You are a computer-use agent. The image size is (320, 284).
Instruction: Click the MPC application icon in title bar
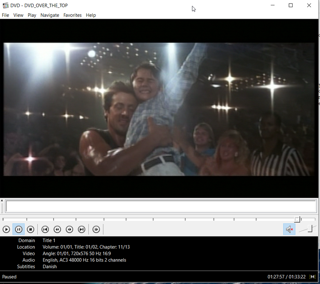(5, 5)
